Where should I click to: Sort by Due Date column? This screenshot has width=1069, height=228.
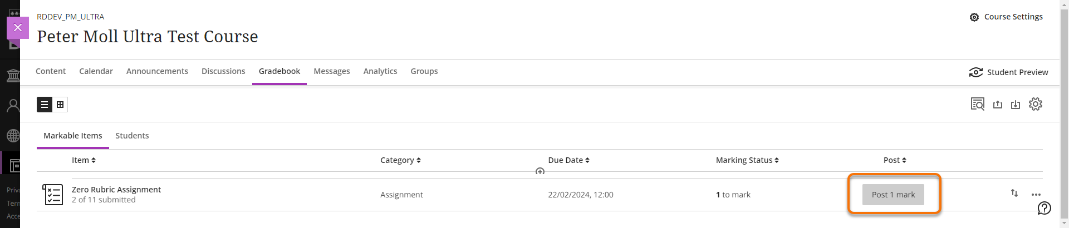(x=568, y=160)
